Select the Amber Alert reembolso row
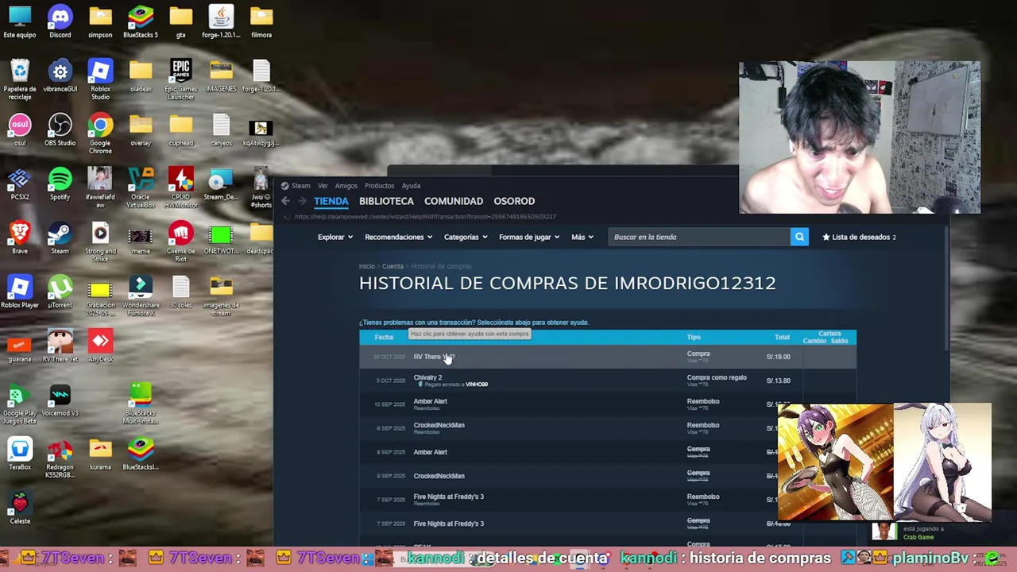Screen dimensions: 1017x572 coord(608,404)
